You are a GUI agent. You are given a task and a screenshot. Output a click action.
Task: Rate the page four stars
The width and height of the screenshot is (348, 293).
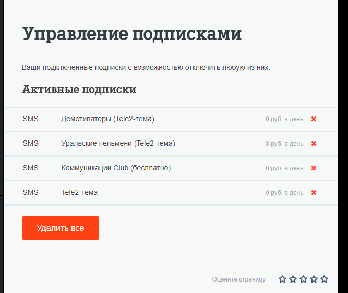coord(314,279)
